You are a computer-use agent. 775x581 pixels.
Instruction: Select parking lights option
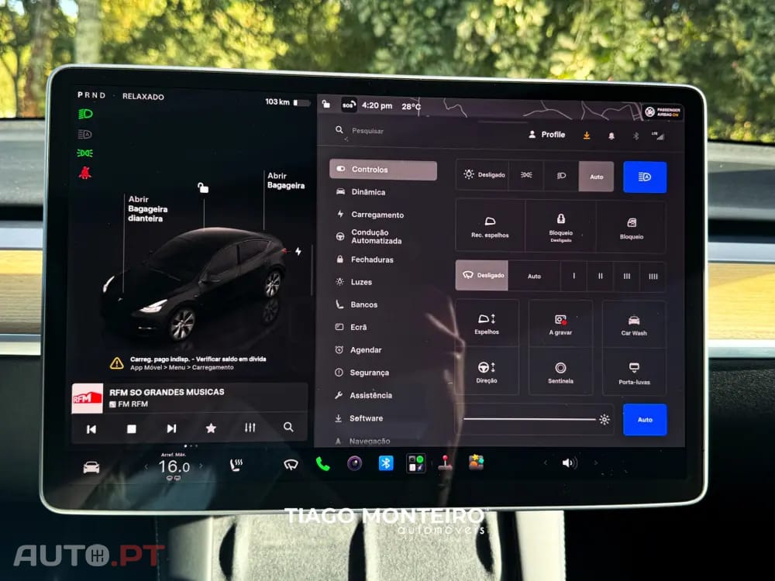pos(526,175)
